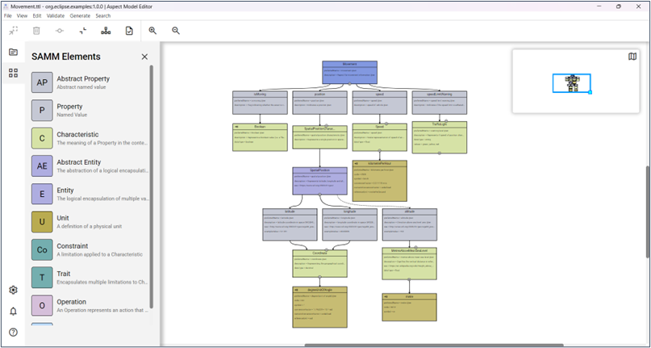Click the expand/collapse model arrows icon
This screenshot has height=348, width=651.
pos(83,31)
